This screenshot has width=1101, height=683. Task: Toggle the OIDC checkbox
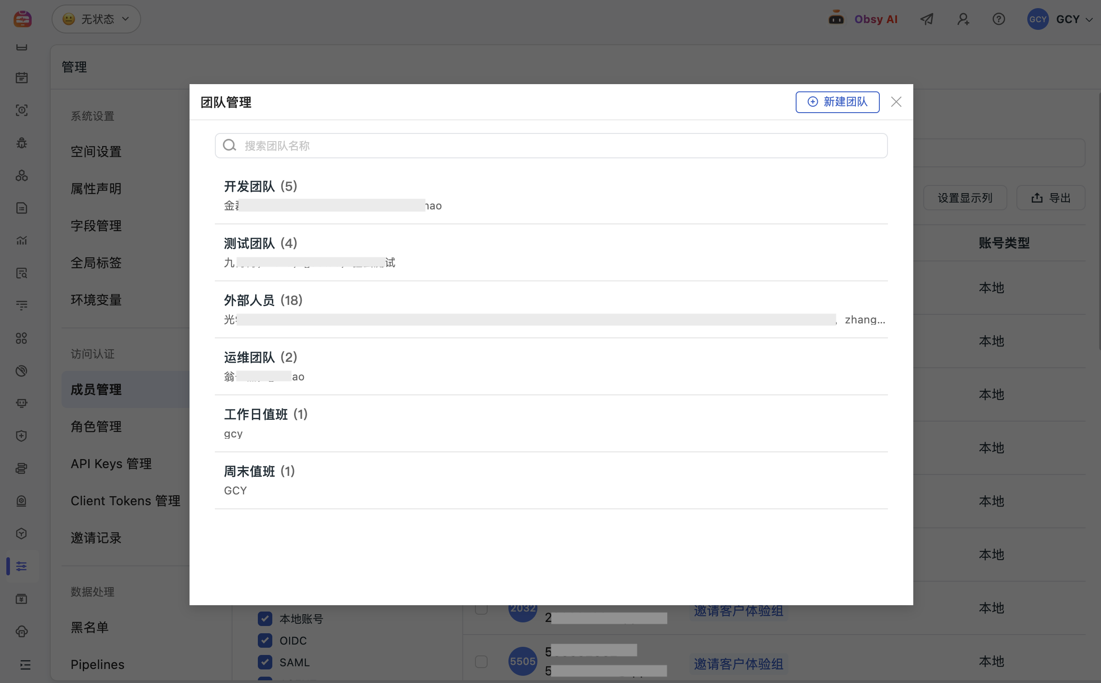[x=265, y=640]
